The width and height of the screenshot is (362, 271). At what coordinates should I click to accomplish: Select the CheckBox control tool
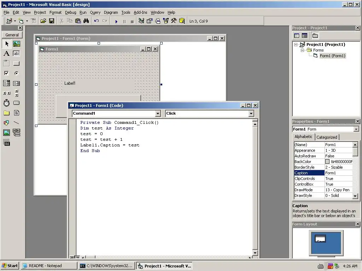(6, 73)
